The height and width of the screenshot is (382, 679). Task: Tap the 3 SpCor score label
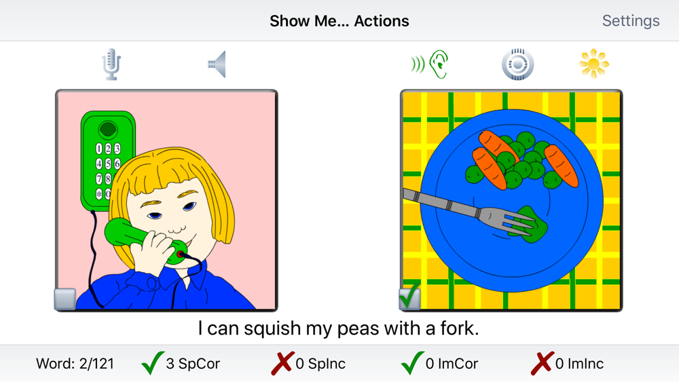pyautogui.click(x=193, y=364)
